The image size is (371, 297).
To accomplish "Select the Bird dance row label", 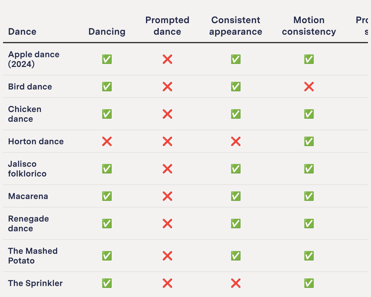I will (x=30, y=87).
